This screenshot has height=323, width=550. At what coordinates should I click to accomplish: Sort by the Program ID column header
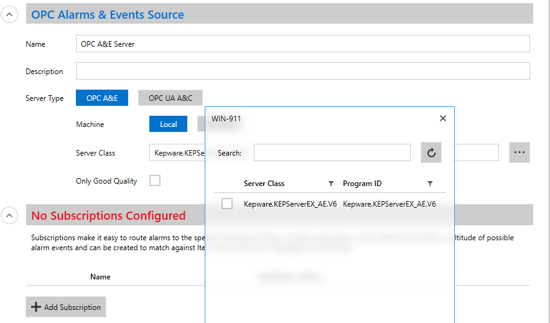pos(362,184)
